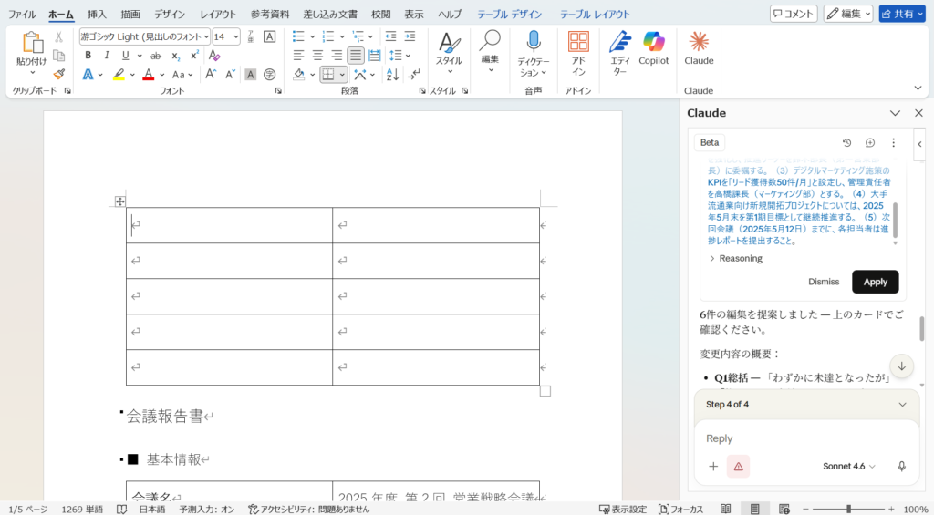Toggle justify paragraph alignment

(x=356, y=56)
